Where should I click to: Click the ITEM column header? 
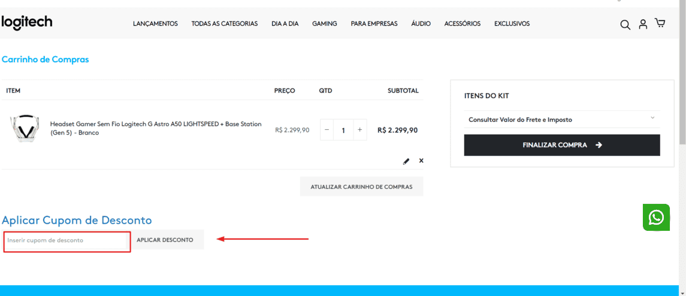pyautogui.click(x=13, y=91)
